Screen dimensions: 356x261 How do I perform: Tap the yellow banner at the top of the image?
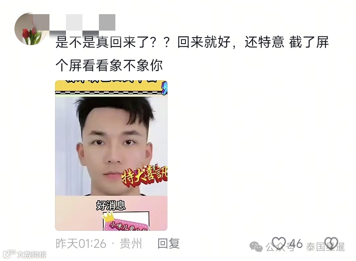pos(111,87)
